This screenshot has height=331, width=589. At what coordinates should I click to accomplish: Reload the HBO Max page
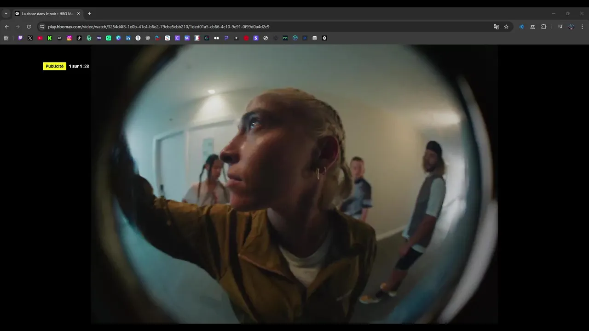pos(29,27)
